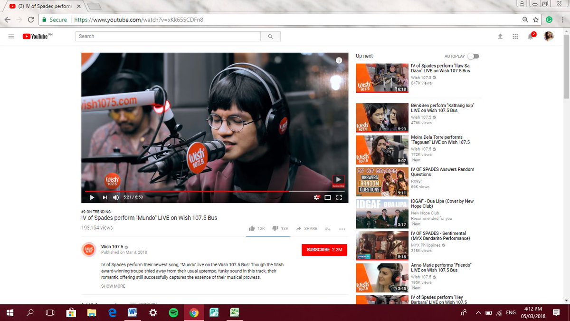Open Microsoft Word from the taskbar
570x321 pixels.
133,312
